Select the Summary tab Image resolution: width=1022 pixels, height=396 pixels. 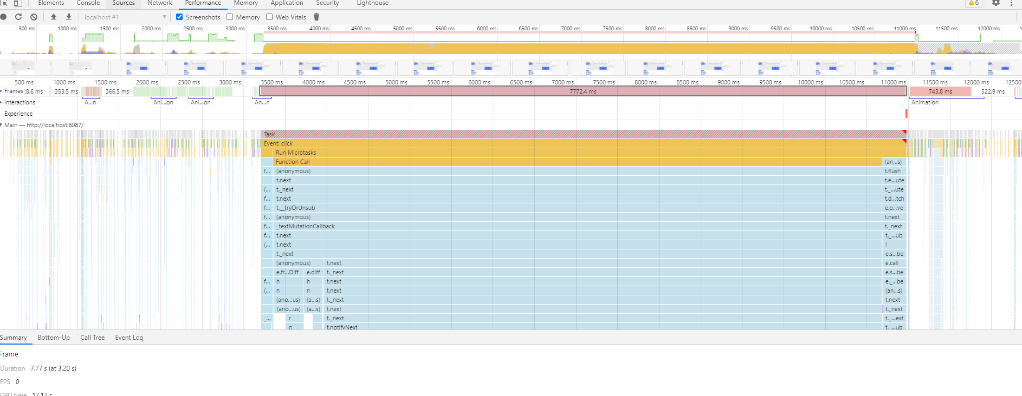pos(14,338)
